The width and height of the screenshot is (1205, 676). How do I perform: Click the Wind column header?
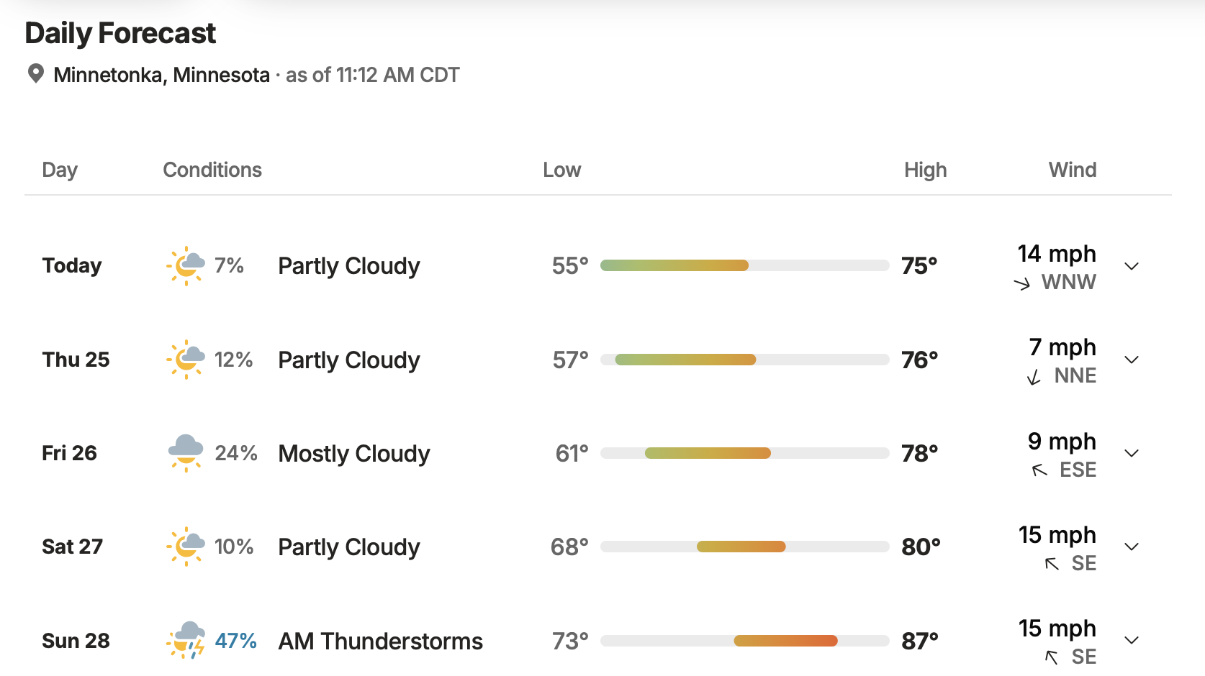point(1073,170)
